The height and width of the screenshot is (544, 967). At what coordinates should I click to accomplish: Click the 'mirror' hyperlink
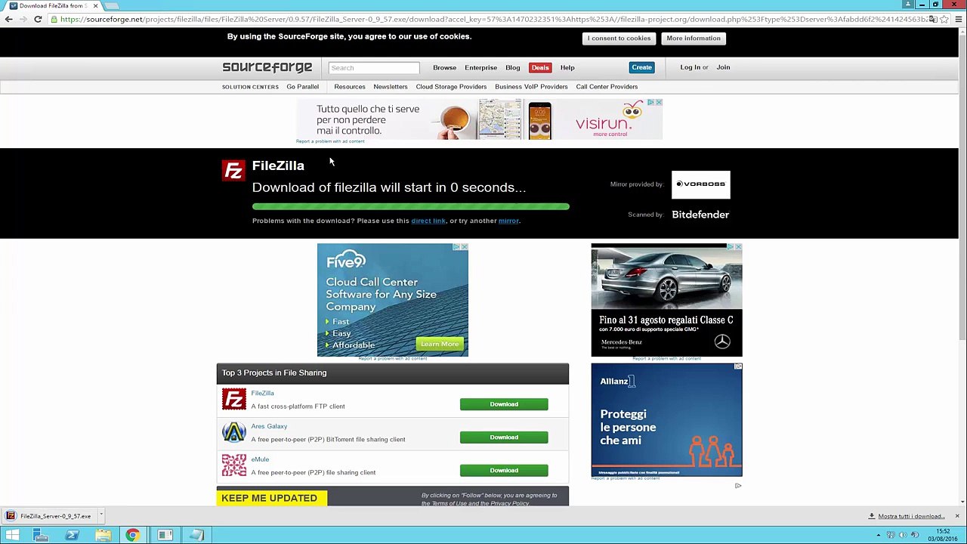click(508, 221)
